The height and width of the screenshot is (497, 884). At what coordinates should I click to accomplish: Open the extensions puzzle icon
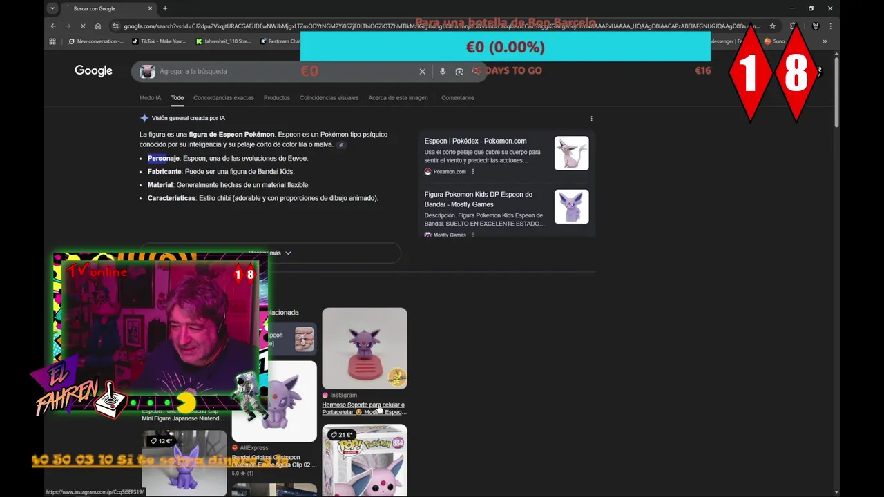click(x=793, y=26)
